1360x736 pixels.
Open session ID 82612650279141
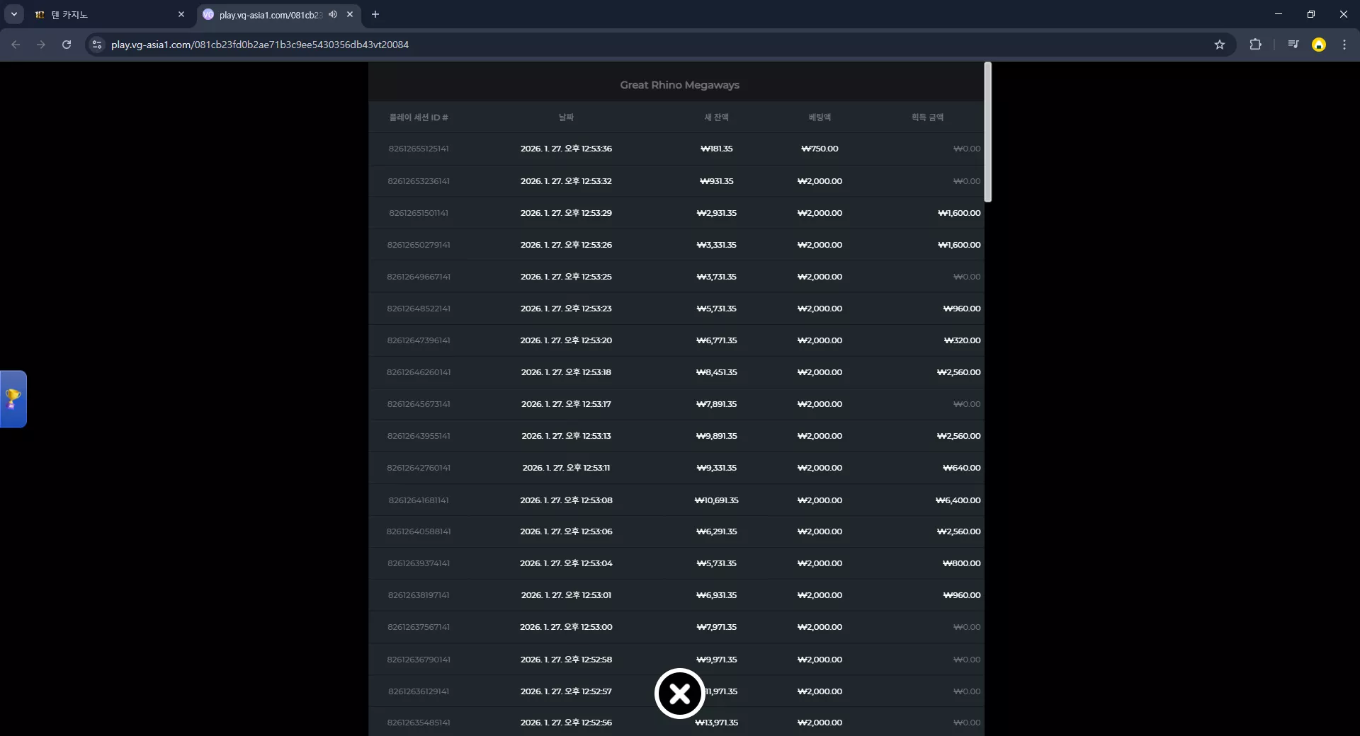click(419, 245)
